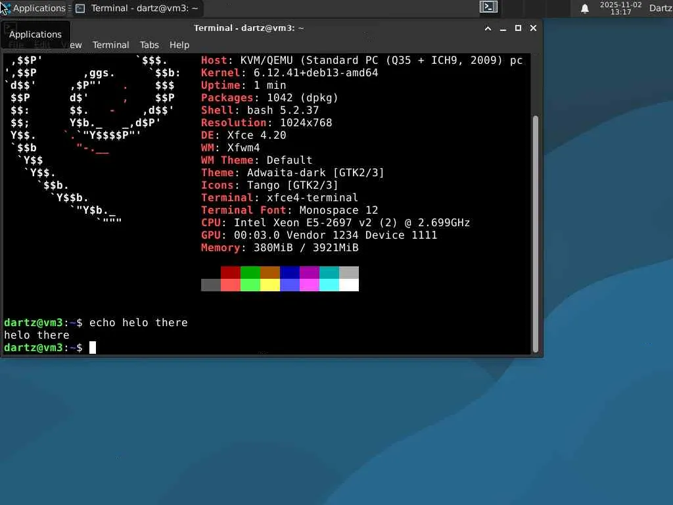This screenshot has width=673, height=505.
Task: Click the terminal's vertical scrollbar handle
Action: (x=535, y=234)
